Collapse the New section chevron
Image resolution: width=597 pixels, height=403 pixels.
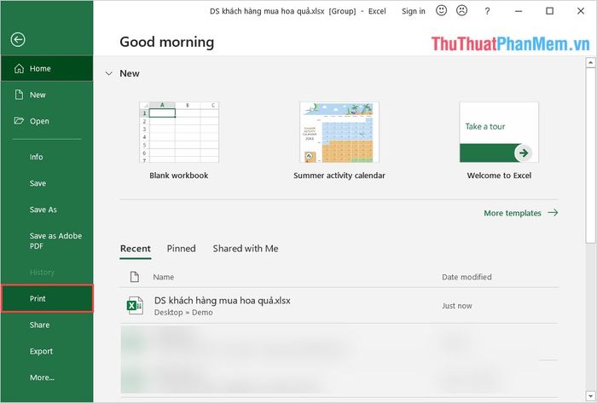pyautogui.click(x=109, y=73)
